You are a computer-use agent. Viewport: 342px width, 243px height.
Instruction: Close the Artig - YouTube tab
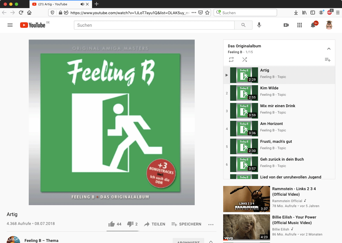click(88, 4)
